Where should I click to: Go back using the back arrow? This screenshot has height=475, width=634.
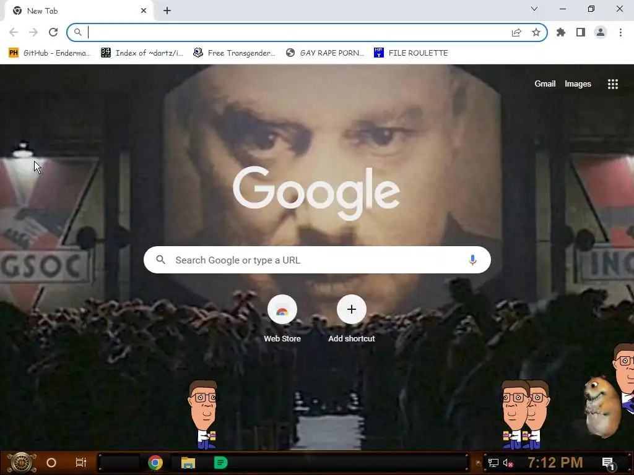pos(14,32)
